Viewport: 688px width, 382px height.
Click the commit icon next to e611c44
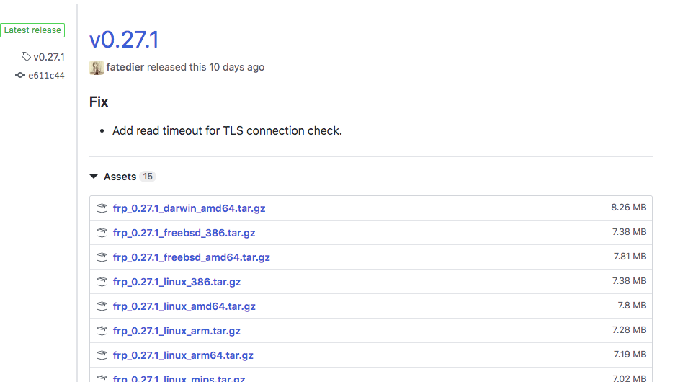point(20,75)
